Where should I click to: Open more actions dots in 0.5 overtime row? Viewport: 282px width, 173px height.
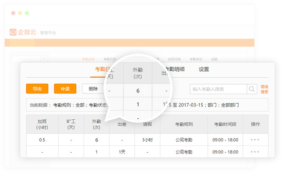[255, 140]
